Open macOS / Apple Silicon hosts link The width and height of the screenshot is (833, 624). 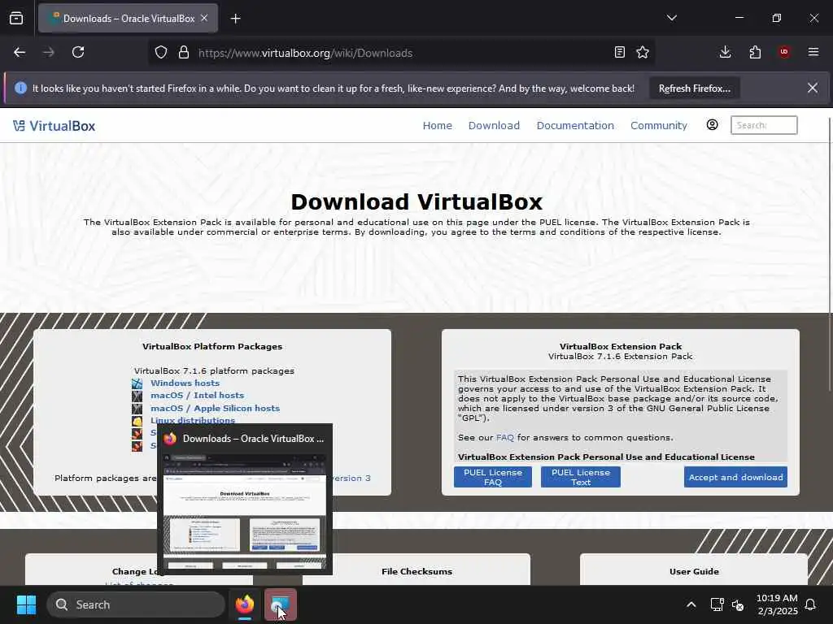[215, 408]
